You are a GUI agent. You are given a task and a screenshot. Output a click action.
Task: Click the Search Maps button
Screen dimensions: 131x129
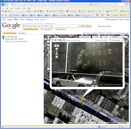click(x=86, y=26)
